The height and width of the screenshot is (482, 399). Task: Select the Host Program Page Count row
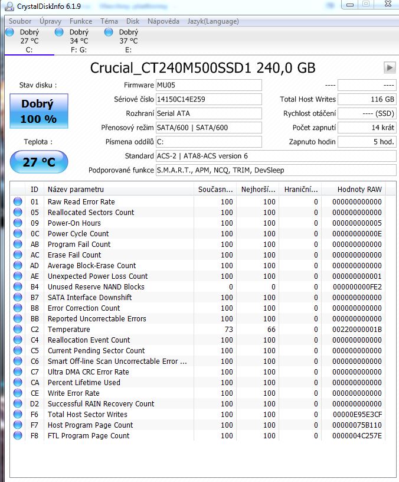198,425
